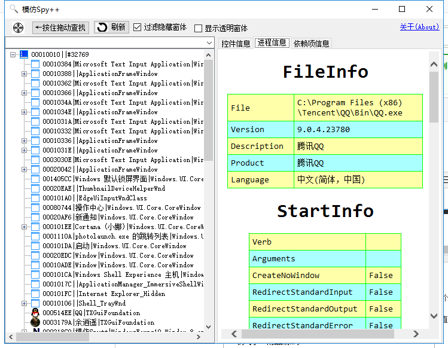The height and width of the screenshot is (348, 448).
Task: Click info panel scroll-down chevron
Action: tap(434, 316)
